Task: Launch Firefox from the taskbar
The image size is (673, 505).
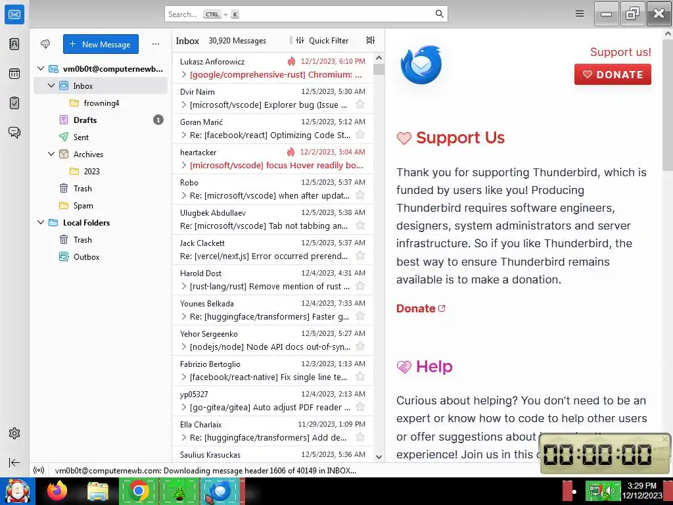Action: (58, 491)
